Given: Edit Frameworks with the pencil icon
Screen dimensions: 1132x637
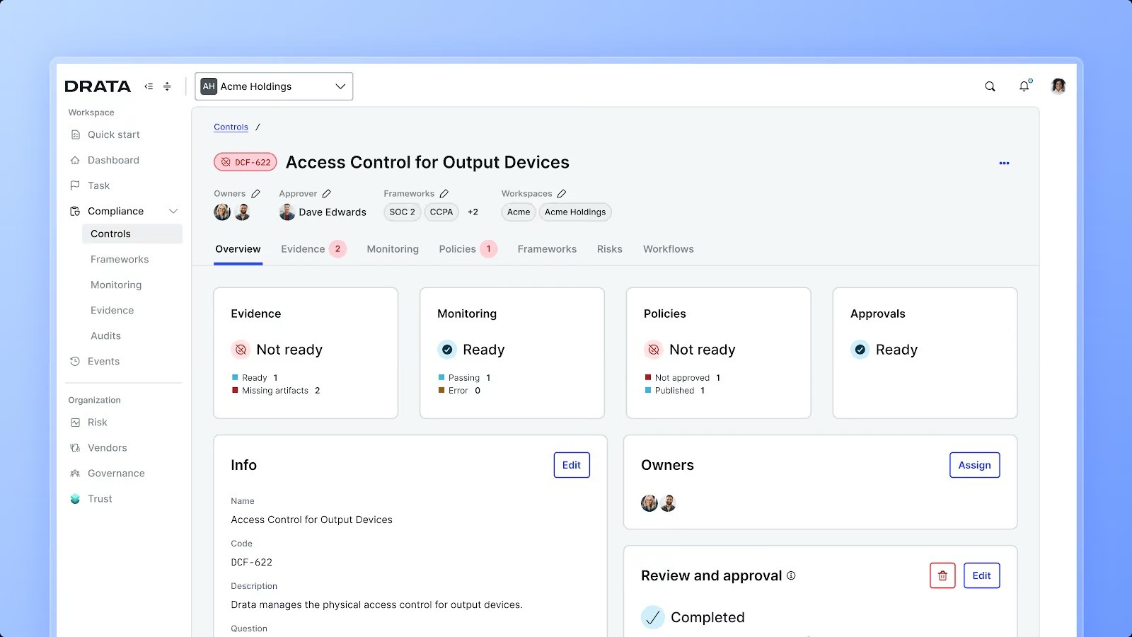Looking at the screenshot, I should pos(444,194).
